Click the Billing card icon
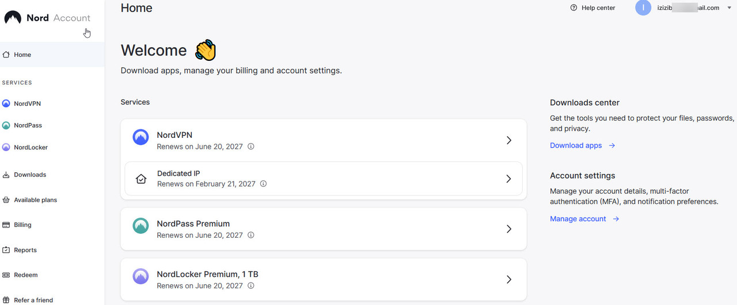 pos(6,225)
